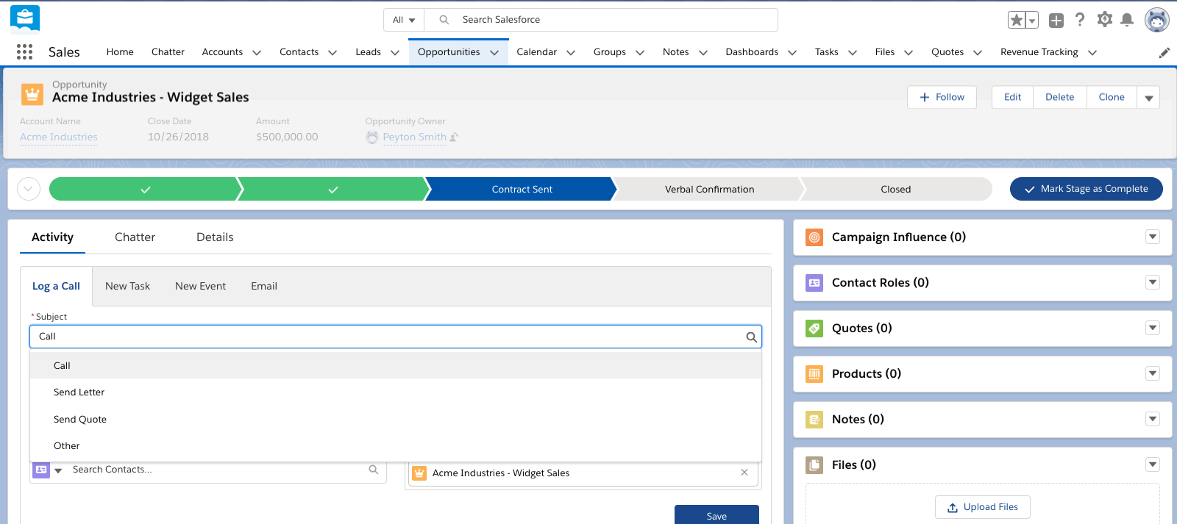Choose Send Quote from subject list
The height and width of the screenshot is (524, 1177).
click(396, 420)
